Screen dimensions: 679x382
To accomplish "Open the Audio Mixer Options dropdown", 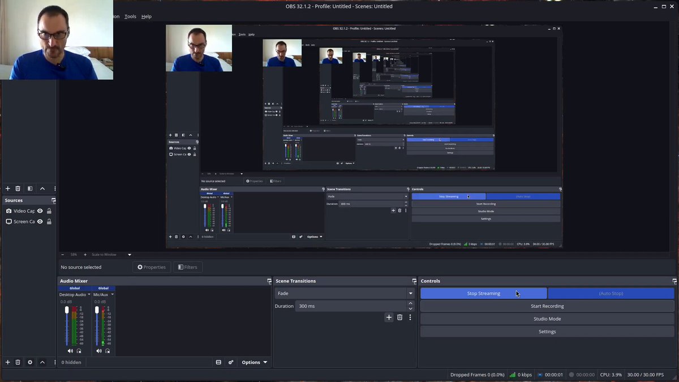I will coord(255,362).
